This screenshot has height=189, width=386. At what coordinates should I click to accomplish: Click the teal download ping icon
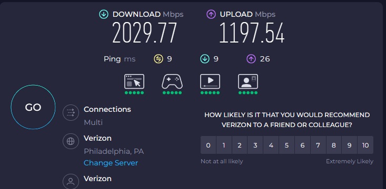point(205,59)
